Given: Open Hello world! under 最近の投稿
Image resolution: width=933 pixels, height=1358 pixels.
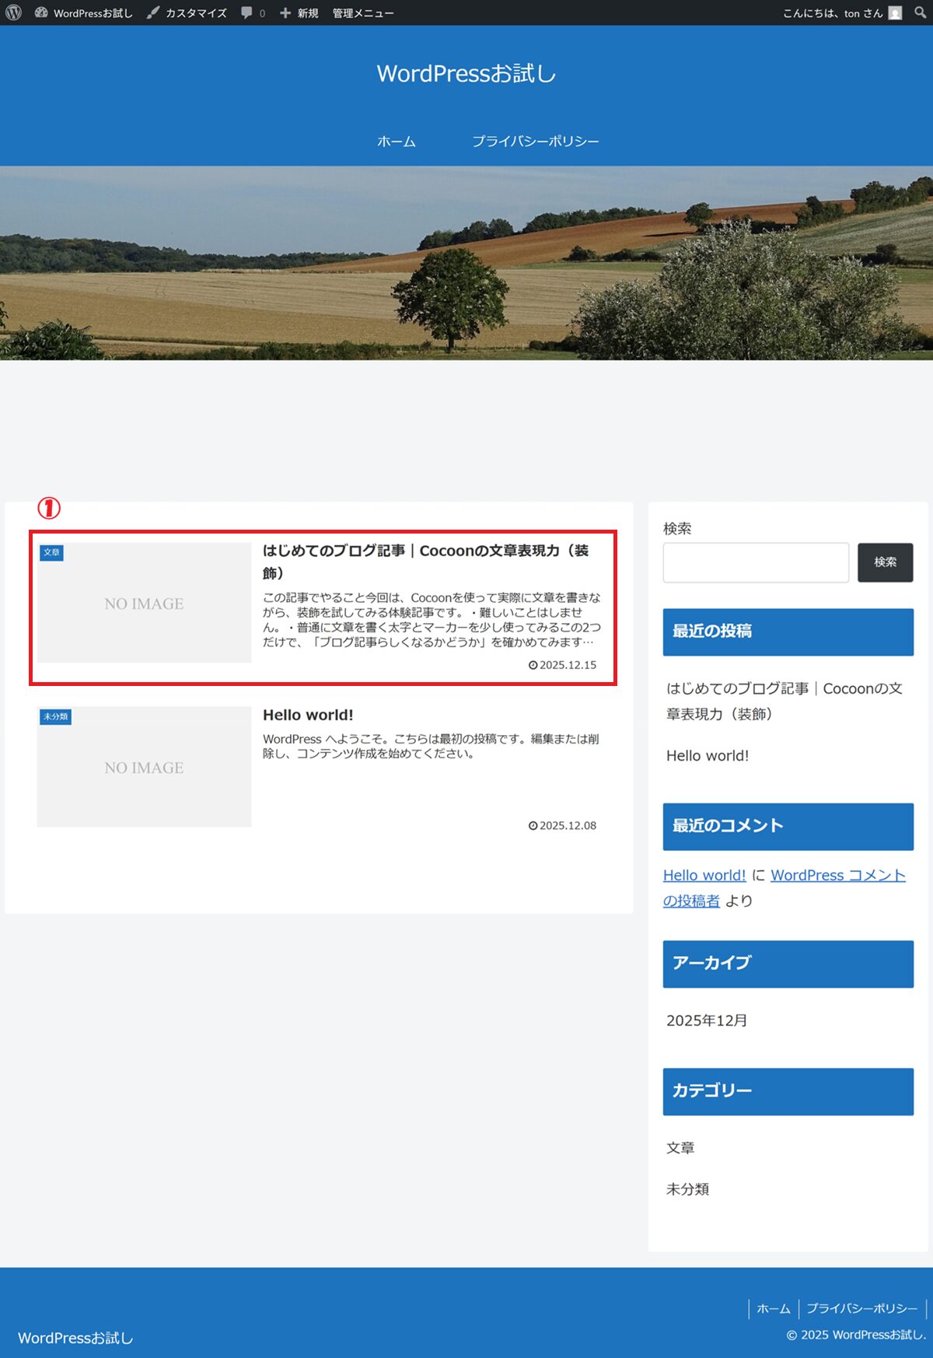Looking at the screenshot, I should click(707, 755).
